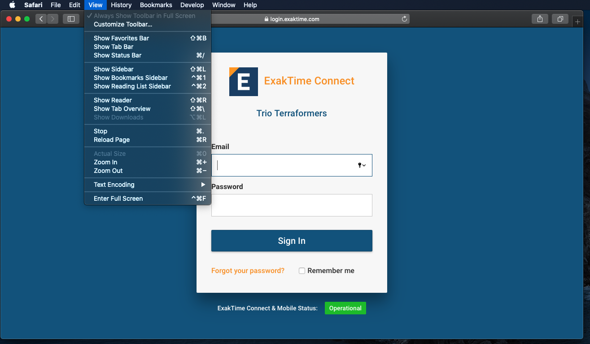Select Show Status Bar
Screen dimensions: 590x344
[x=148, y=55]
